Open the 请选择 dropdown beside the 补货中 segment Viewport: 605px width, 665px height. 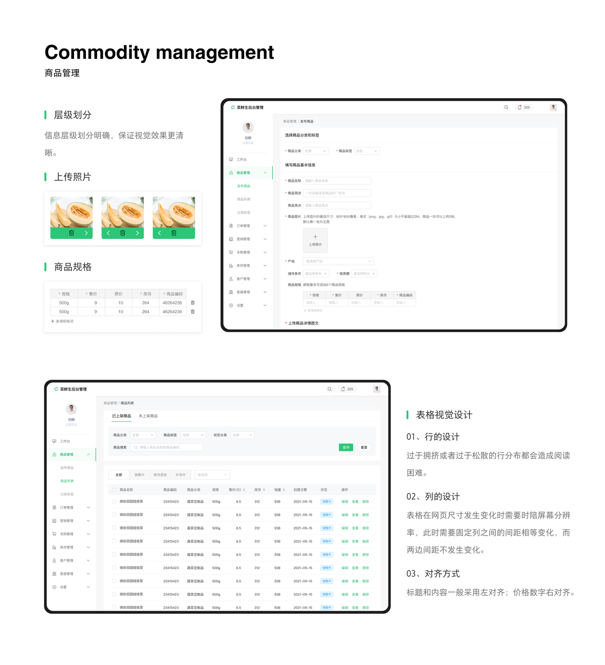(212, 475)
